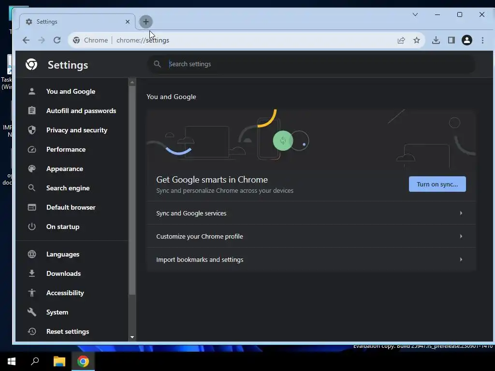
Task: Click the Search settings field
Action: (x=311, y=64)
